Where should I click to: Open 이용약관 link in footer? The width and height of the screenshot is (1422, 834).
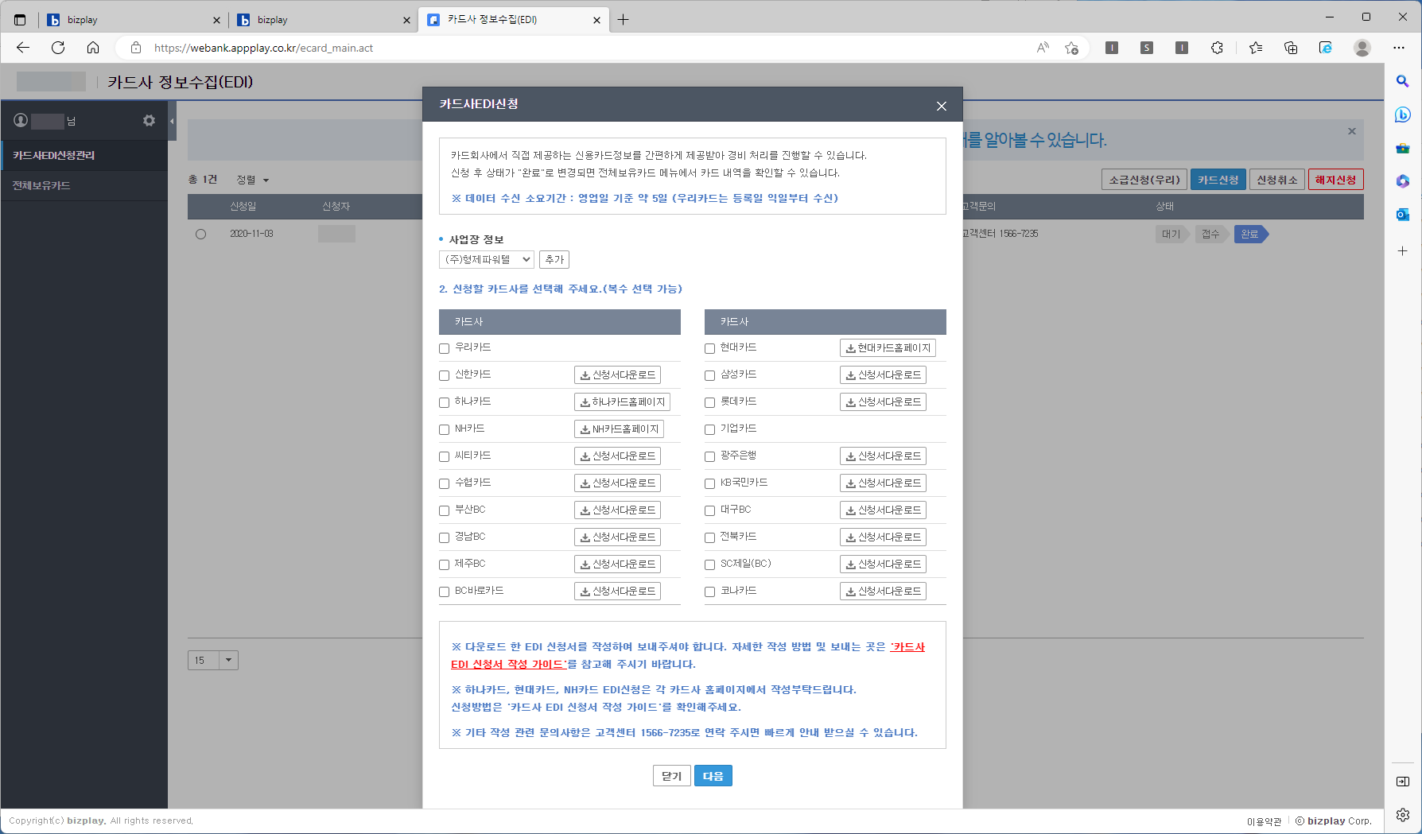click(x=1264, y=821)
